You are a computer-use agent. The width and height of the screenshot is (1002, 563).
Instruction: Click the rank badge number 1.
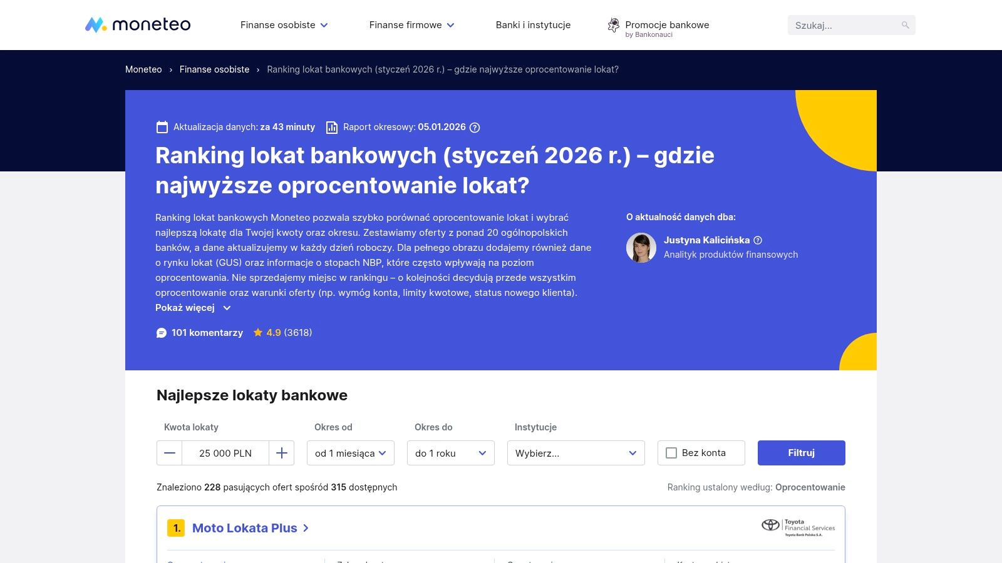click(176, 528)
